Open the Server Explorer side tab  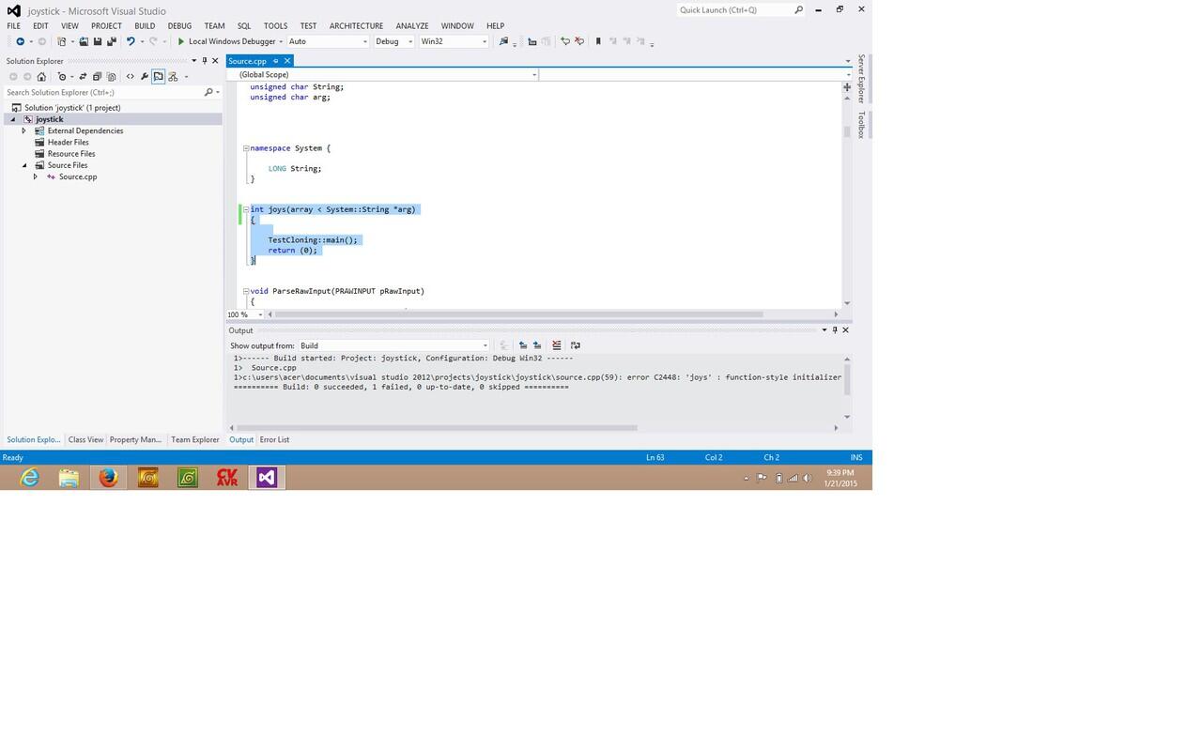point(861,79)
